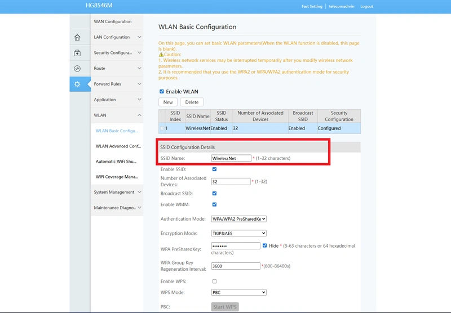Uncheck the Enable SSID checkbox
Image resolution: width=451 pixels, height=313 pixels.
pyautogui.click(x=214, y=169)
